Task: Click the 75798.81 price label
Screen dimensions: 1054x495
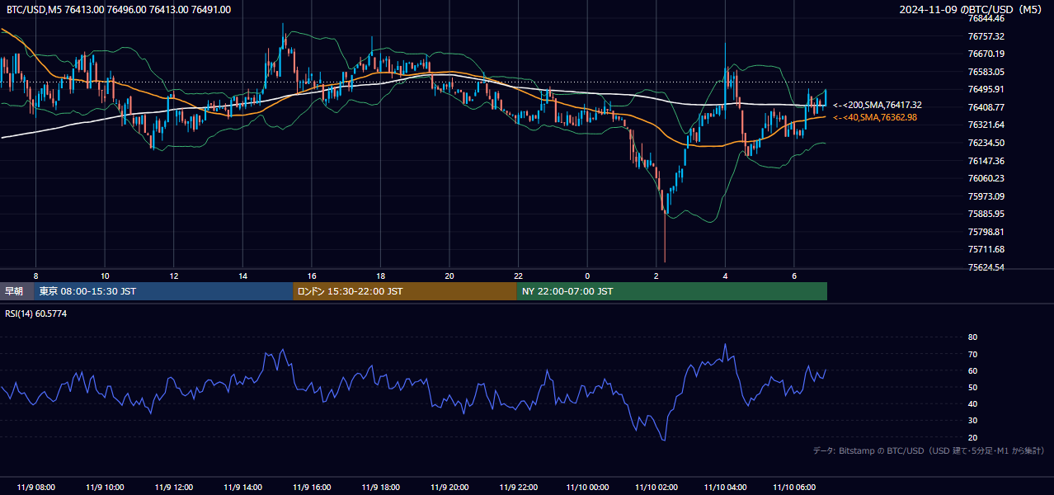Action: tap(986, 232)
